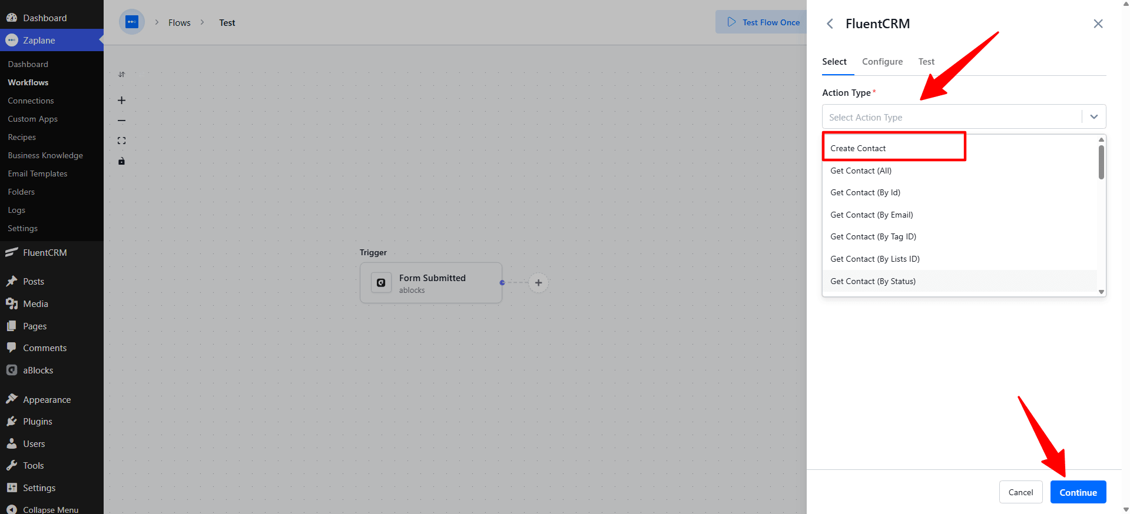Click the Pages icon in sidebar
This screenshot has height=514, width=1130.
point(12,326)
